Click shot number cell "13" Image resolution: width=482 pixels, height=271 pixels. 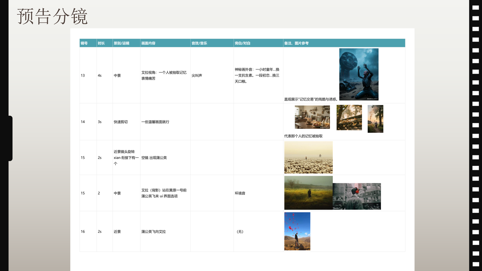click(88, 75)
